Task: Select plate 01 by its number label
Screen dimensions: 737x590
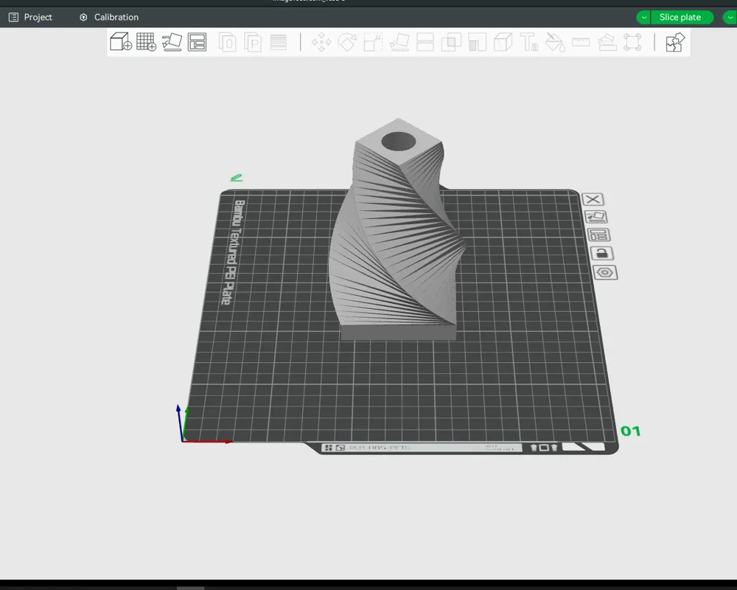Action: tap(630, 431)
